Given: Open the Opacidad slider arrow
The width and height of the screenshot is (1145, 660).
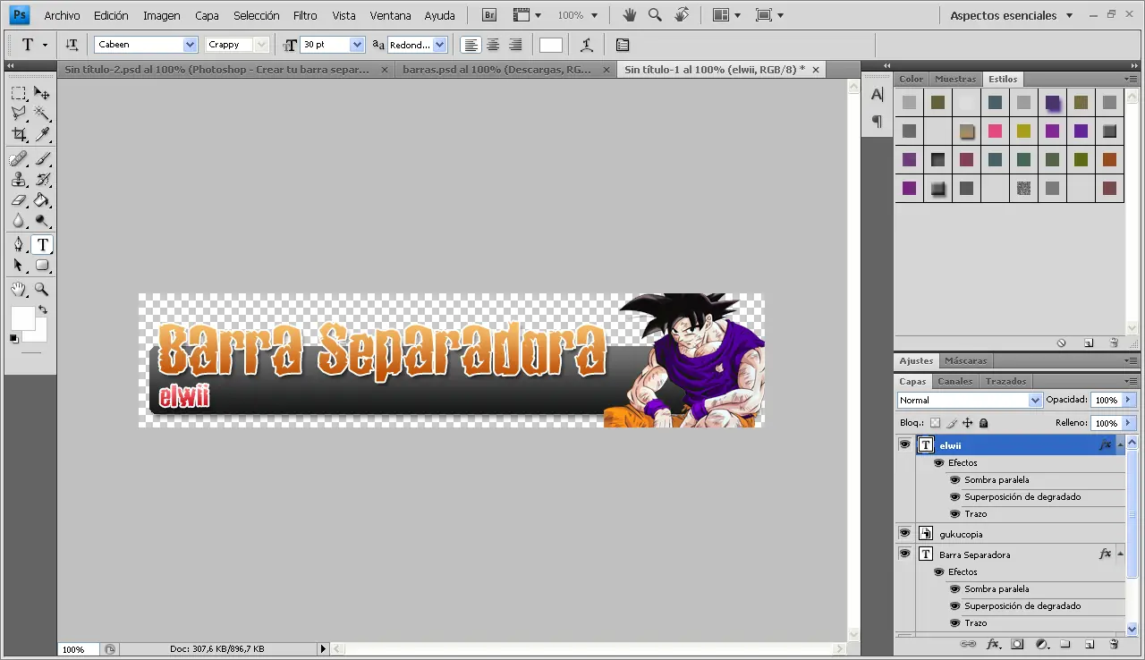Looking at the screenshot, I should 1129,400.
